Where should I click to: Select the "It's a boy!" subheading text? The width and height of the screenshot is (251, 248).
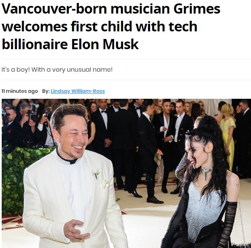tap(57, 70)
